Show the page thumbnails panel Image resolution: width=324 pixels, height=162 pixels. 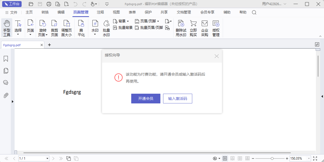tap(6, 70)
